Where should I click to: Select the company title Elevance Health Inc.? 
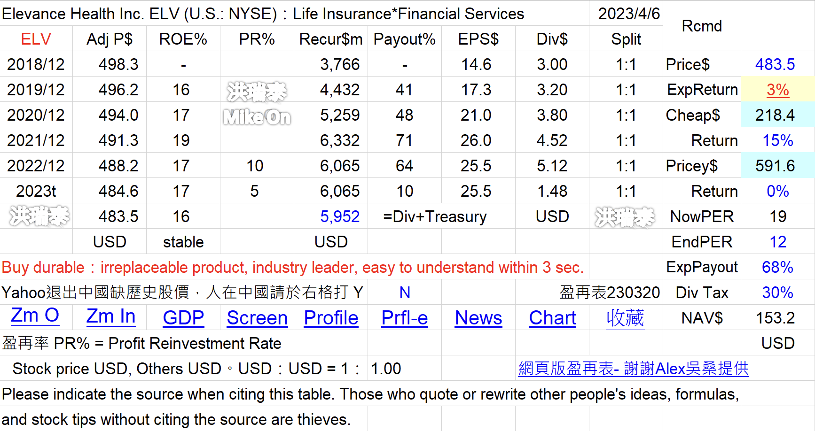(263, 14)
